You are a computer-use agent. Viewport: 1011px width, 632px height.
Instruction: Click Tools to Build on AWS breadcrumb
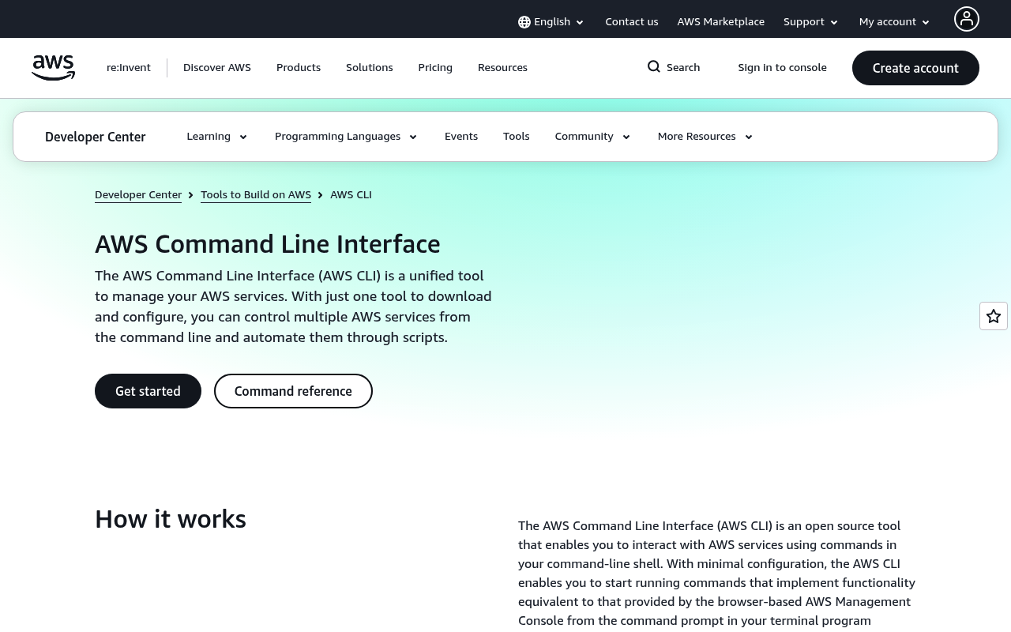[x=256, y=195]
